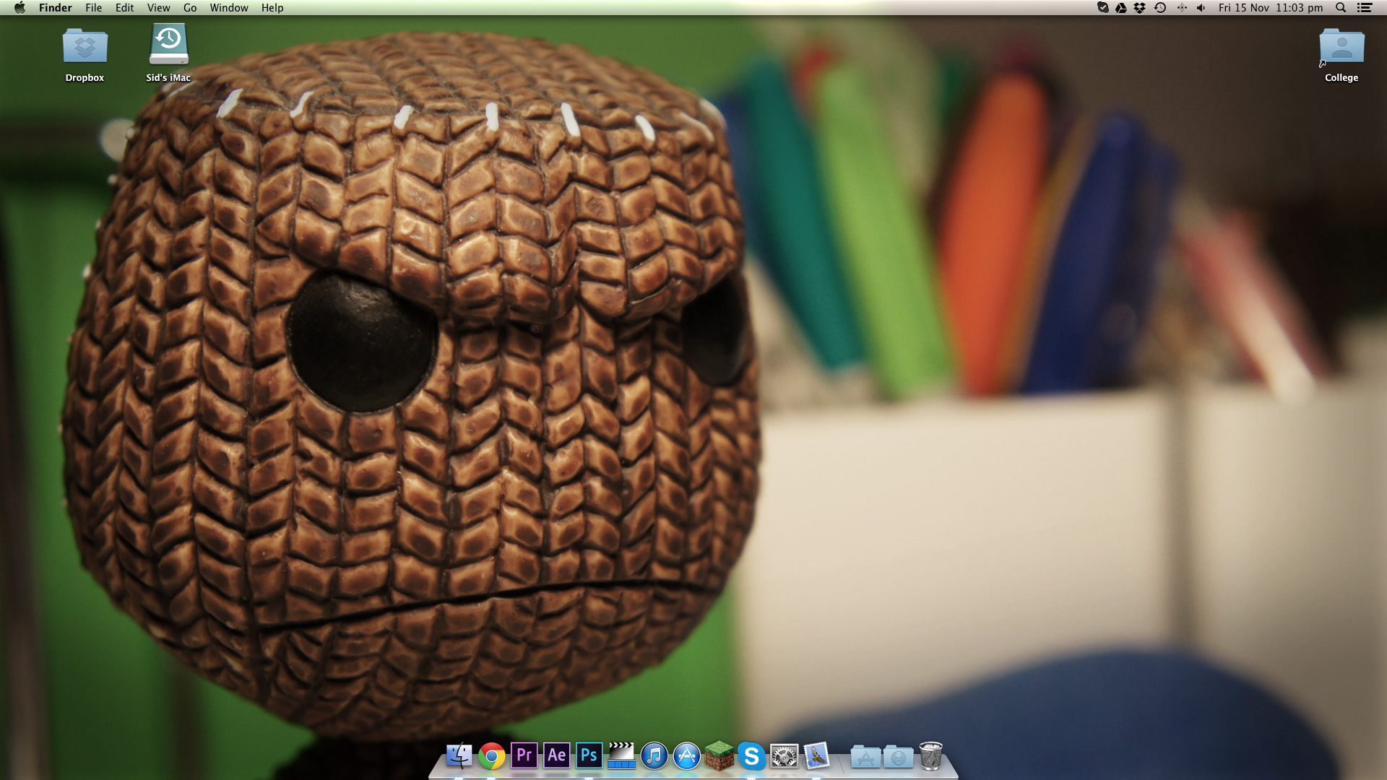
Task: Open the Downloads folder stack
Action: (898, 757)
